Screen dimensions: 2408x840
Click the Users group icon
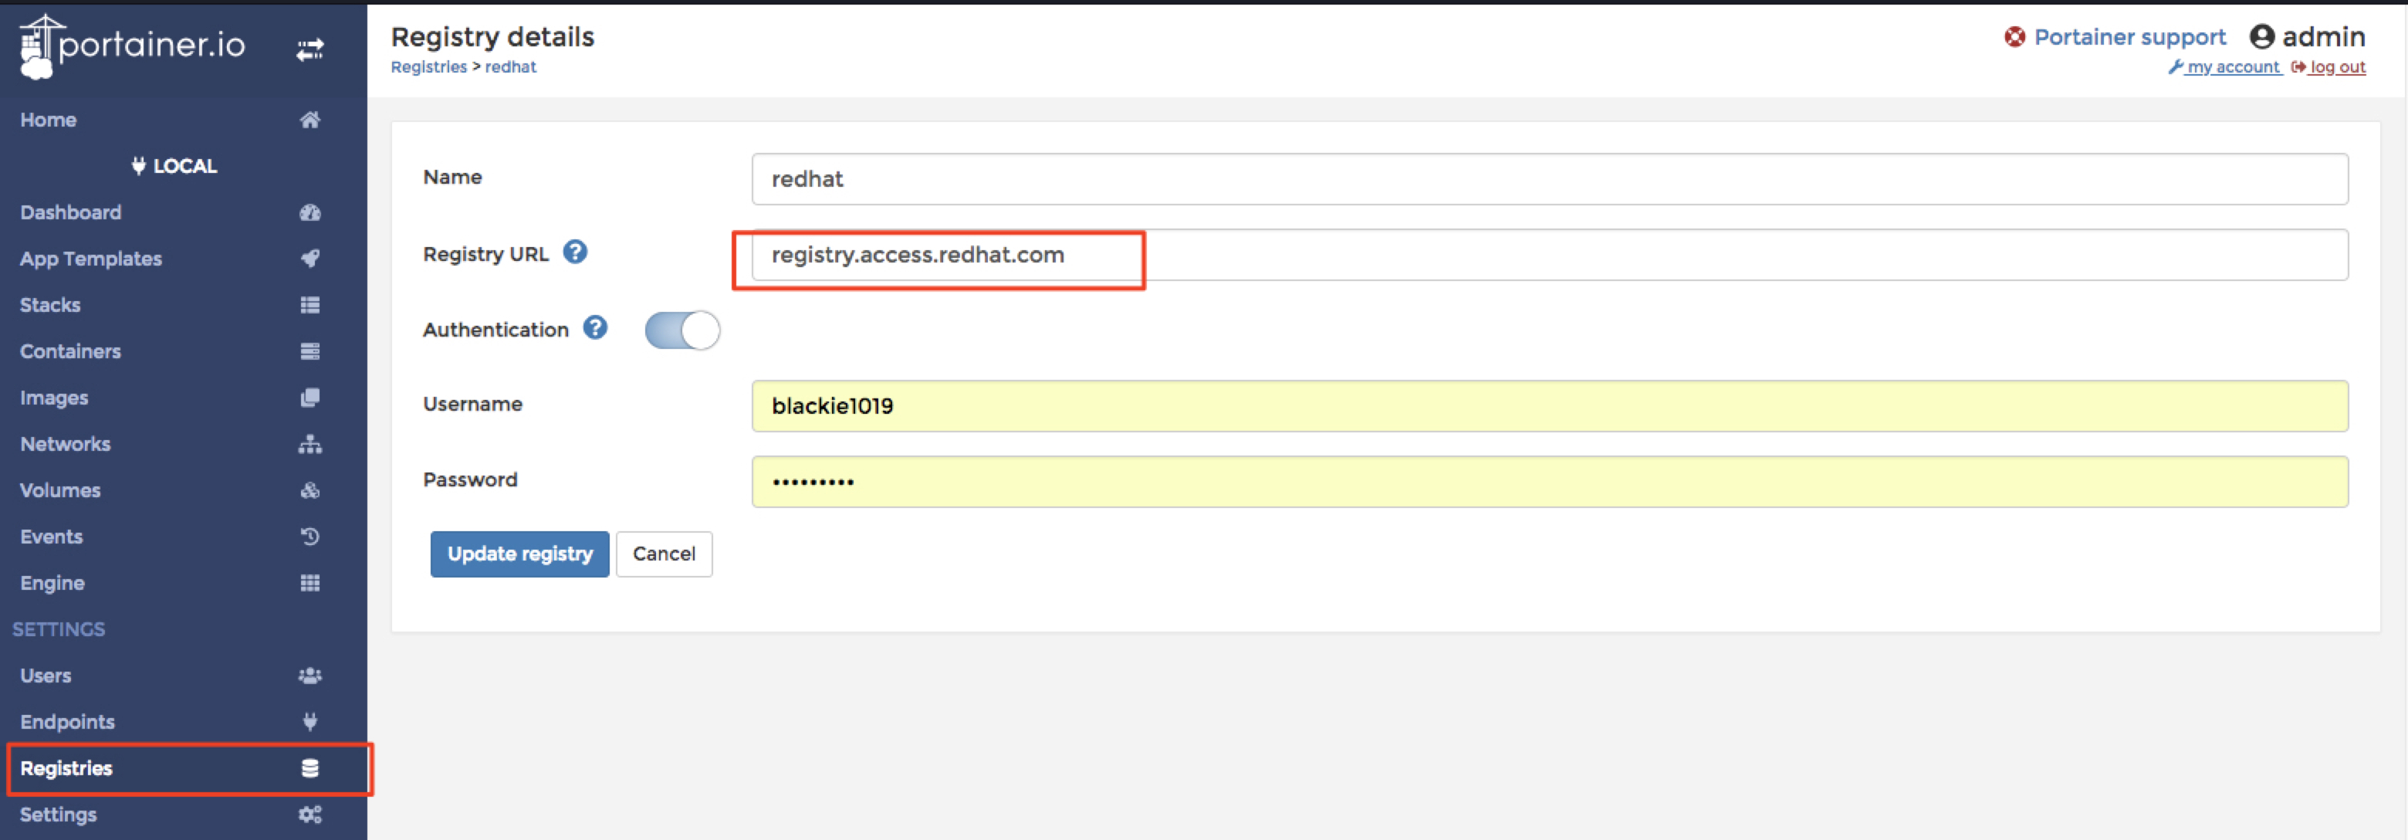click(x=309, y=676)
